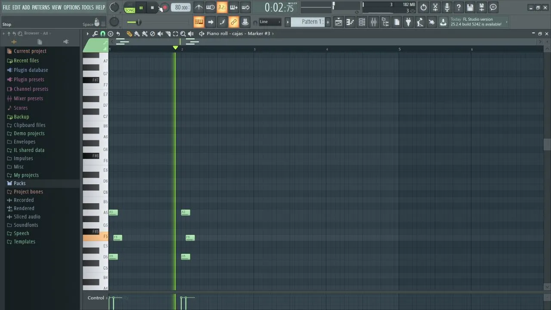The image size is (551, 310).
Task: Open the piano roll Tools wrench menu
Action: point(95,34)
